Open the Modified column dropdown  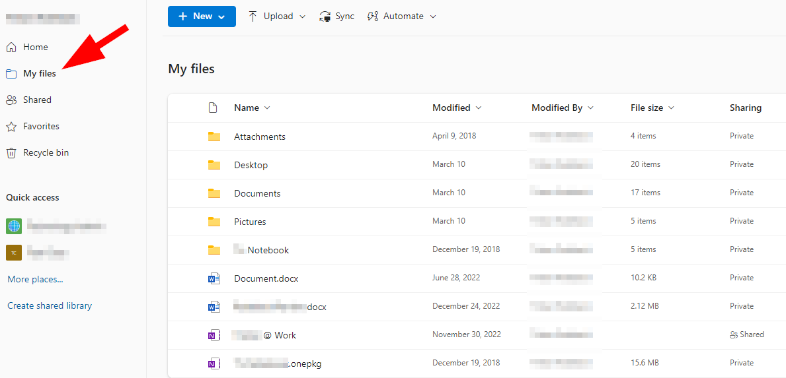[478, 108]
